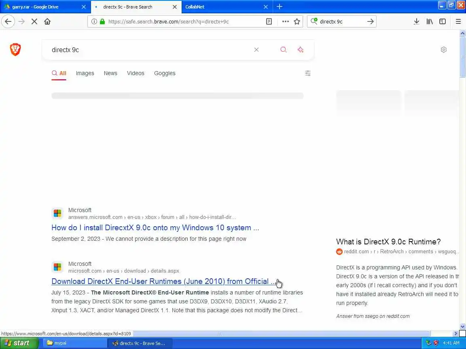
Task: Click the first system tray icon
Action: [x=428, y=343]
